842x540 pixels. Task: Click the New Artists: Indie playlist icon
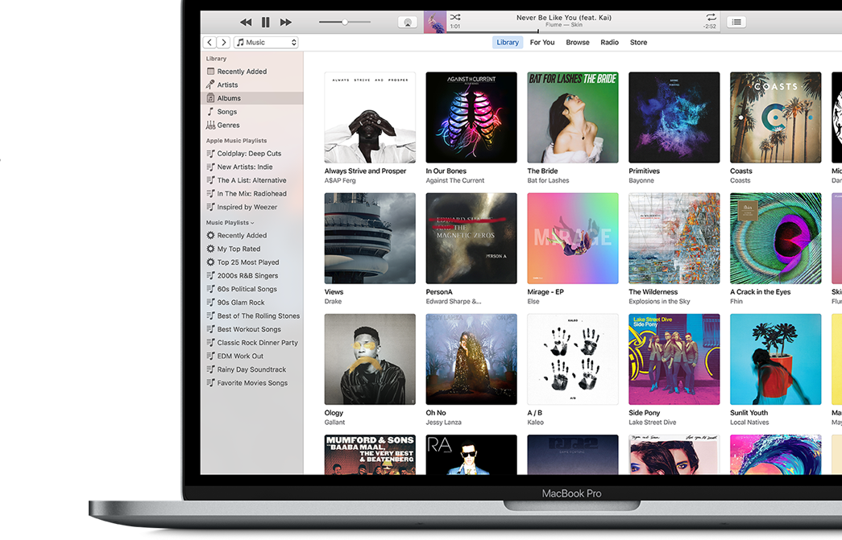[210, 167]
